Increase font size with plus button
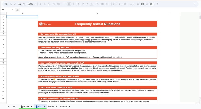 pos(73,4)
